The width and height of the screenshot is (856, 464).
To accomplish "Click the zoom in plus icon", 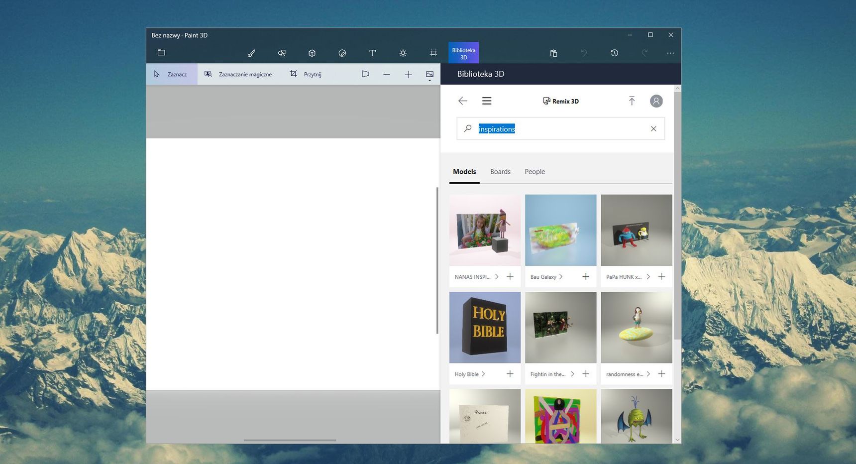I will [x=408, y=74].
